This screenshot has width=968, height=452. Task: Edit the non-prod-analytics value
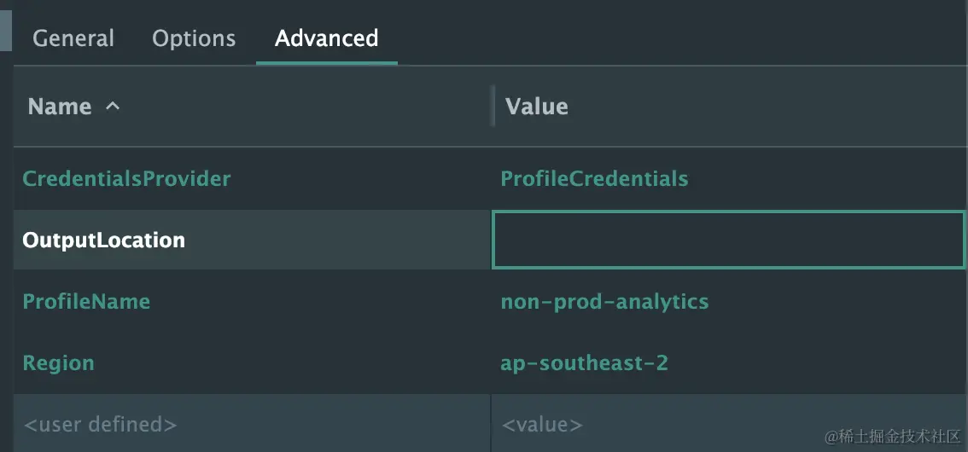pos(604,302)
